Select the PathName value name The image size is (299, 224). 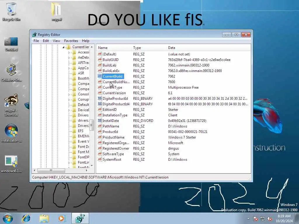click(x=111, y=126)
